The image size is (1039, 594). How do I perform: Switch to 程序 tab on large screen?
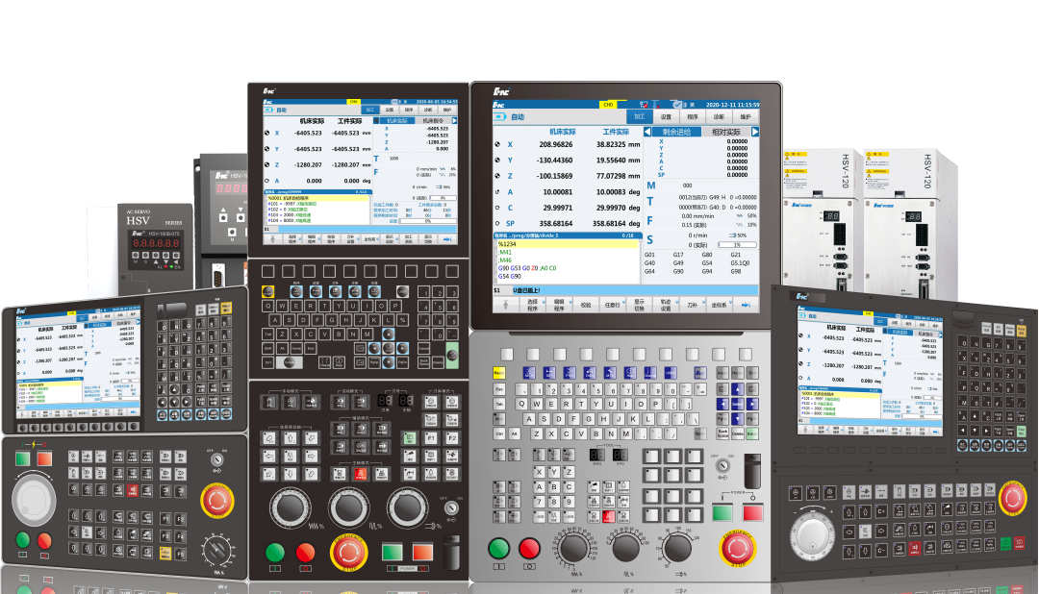click(x=693, y=116)
